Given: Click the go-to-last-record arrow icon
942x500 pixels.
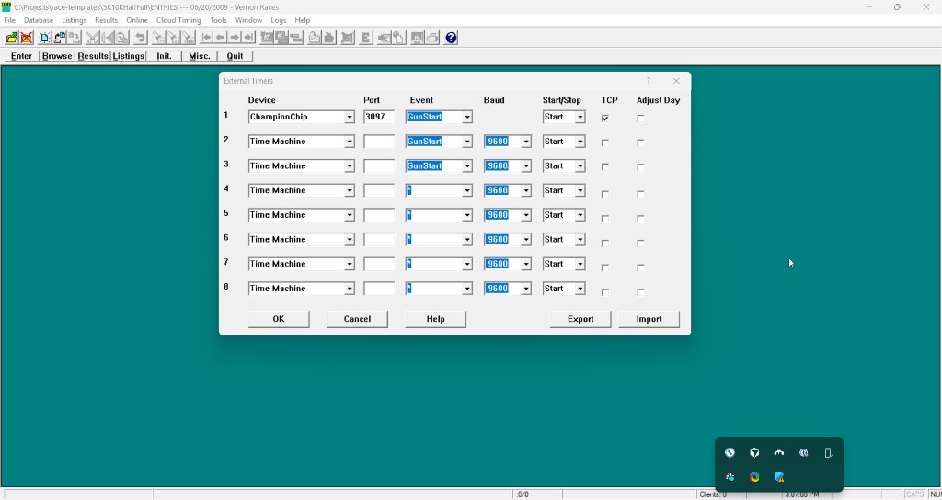Looking at the screenshot, I should click(248, 38).
